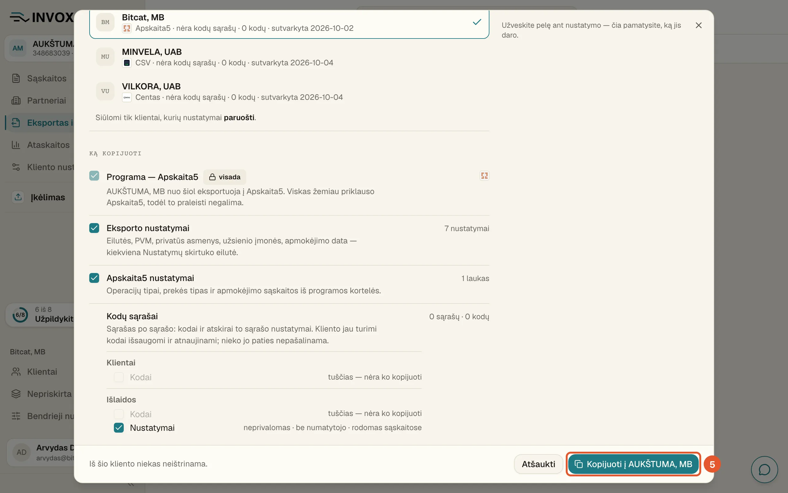This screenshot has width=788, height=493.
Task: Uncheck Apskaita5 nustatymai checkbox
Action: click(94, 278)
